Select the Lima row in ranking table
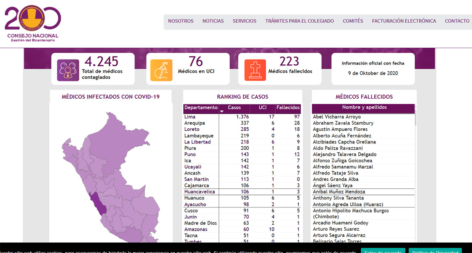Screen dimensions: 472x253 (x=242, y=117)
